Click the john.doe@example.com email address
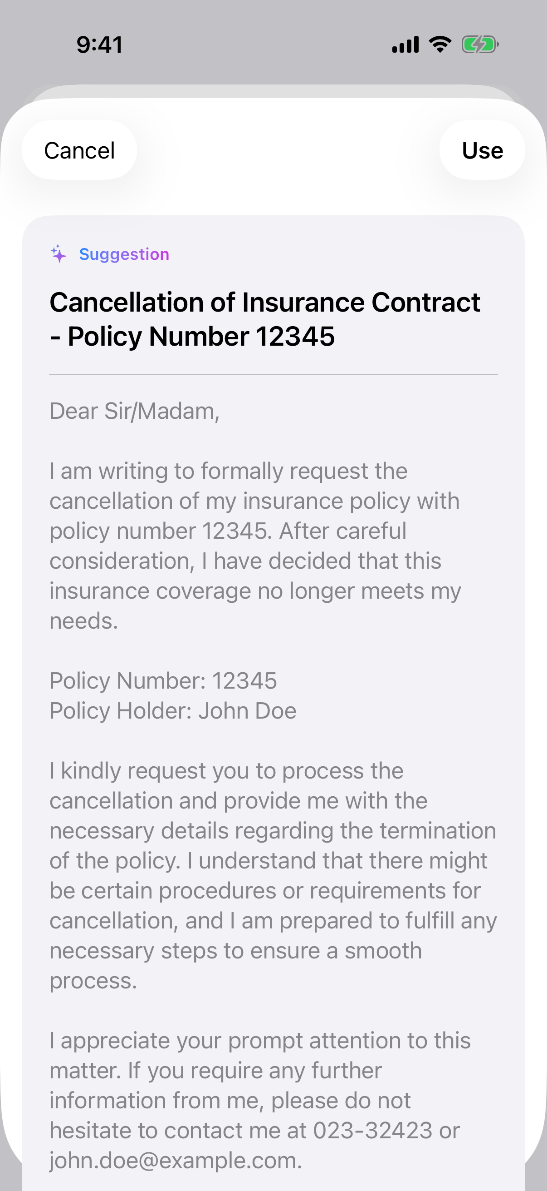Screen dimensions: 547x1191 pyautogui.click(x=175, y=1161)
